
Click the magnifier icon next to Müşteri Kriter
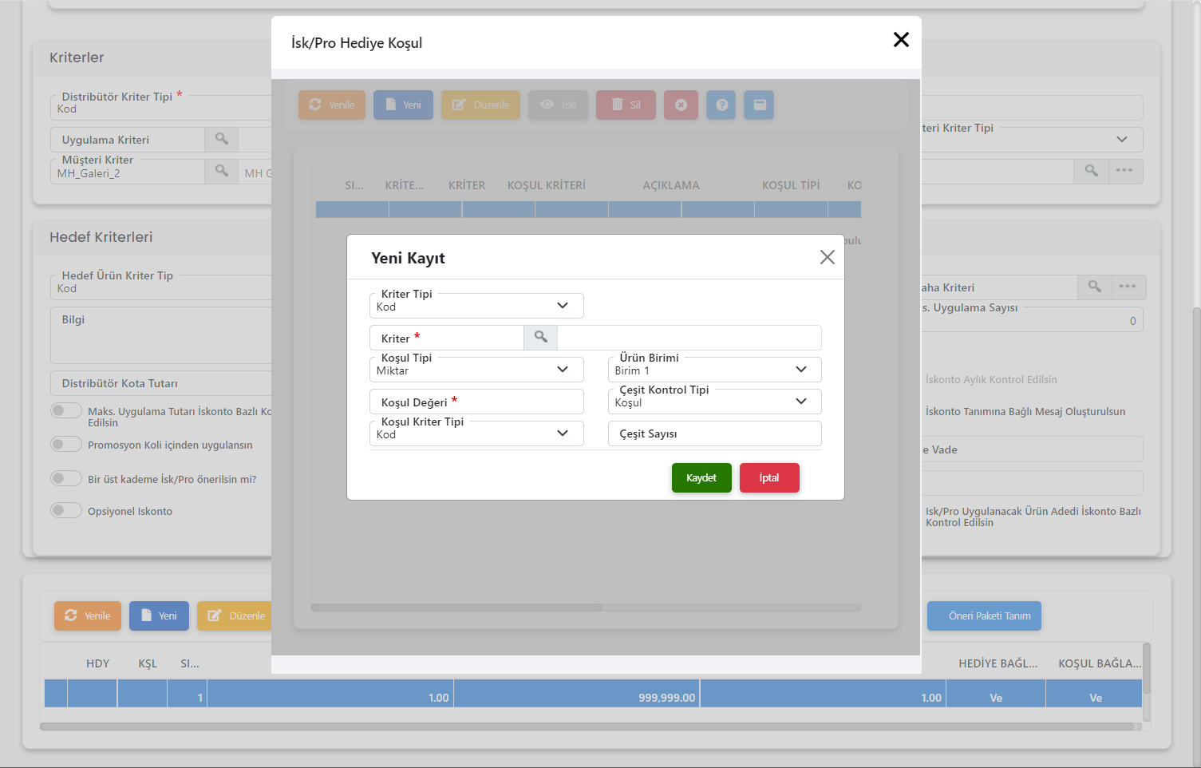221,172
